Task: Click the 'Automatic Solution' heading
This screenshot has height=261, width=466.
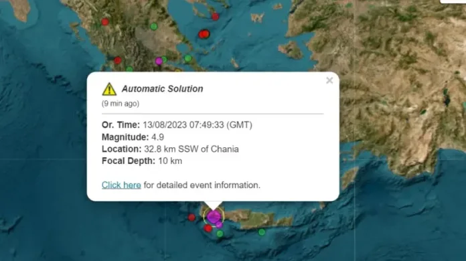Action: tap(162, 89)
